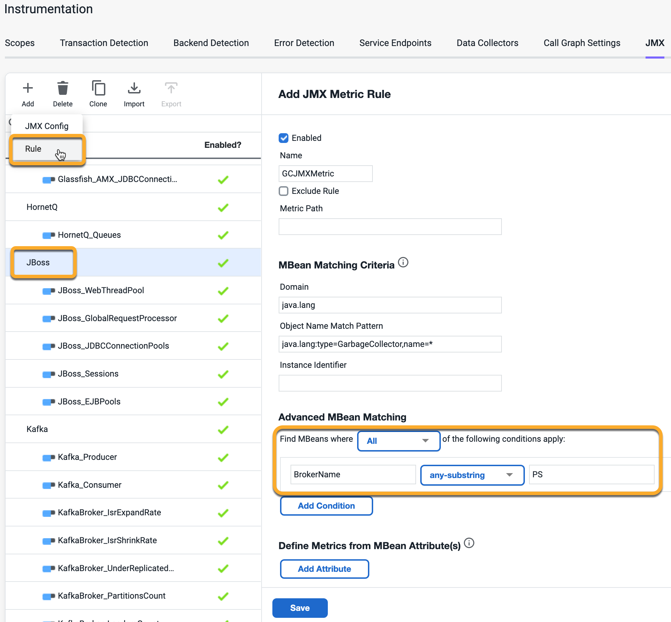This screenshot has width=671, height=622.
Task: Click the enabled checkmark for the HornetQ row
Action: pyautogui.click(x=223, y=208)
